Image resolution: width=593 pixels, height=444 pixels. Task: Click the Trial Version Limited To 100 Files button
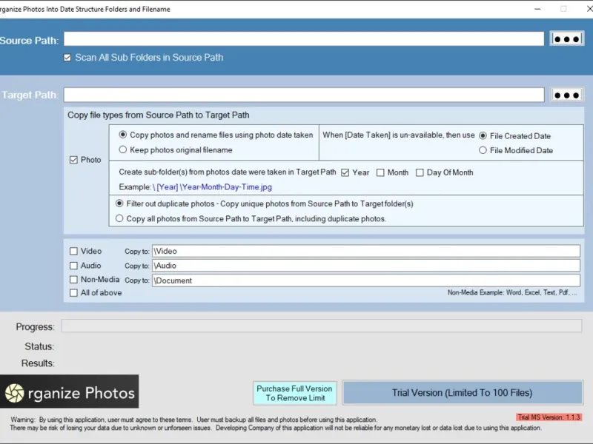[462, 393]
